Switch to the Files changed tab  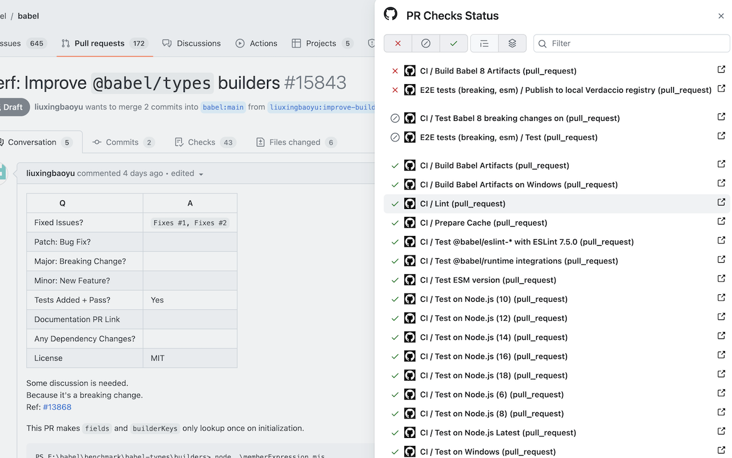click(x=296, y=142)
